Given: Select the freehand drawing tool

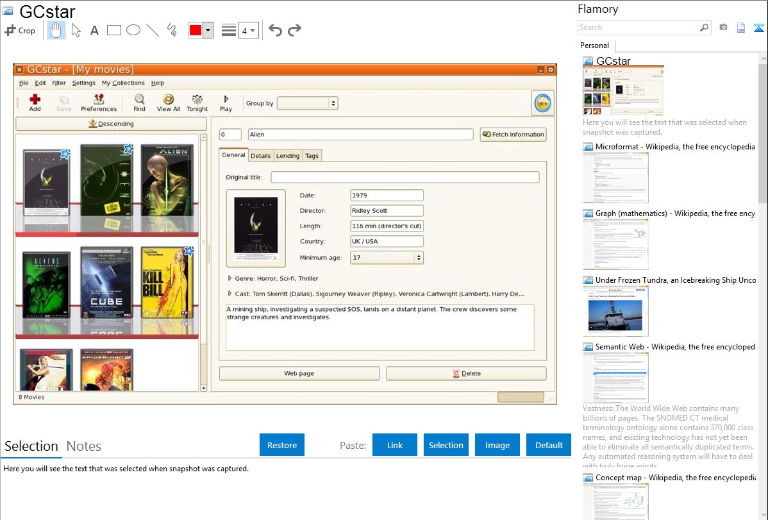Looking at the screenshot, I should click(x=171, y=30).
